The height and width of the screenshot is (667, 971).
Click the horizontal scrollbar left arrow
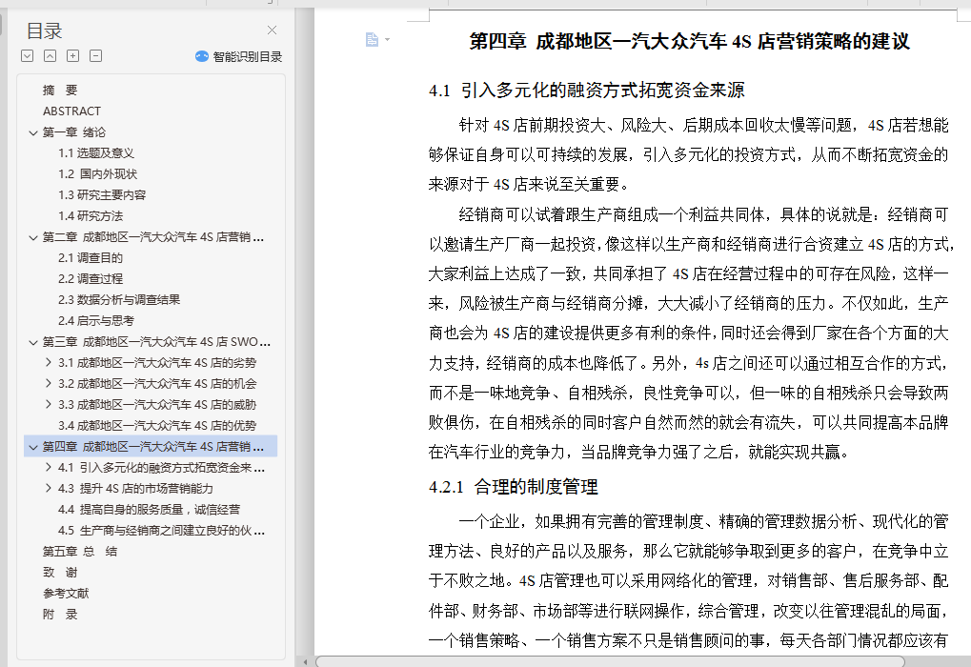[305, 661]
